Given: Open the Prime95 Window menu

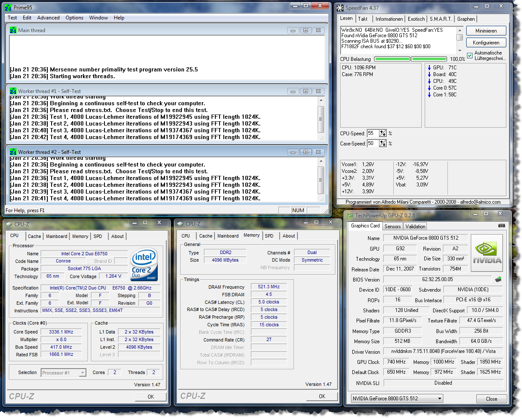Looking at the screenshot, I should [99, 18].
